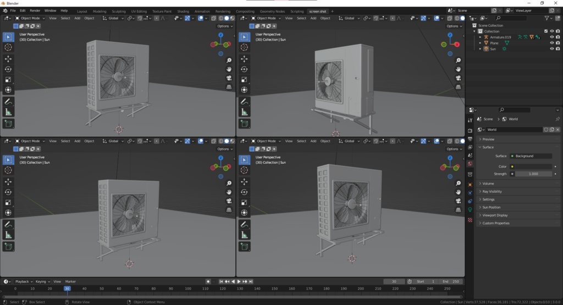Uncheck the Collection exclude checkbox

pyautogui.click(x=546, y=31)
